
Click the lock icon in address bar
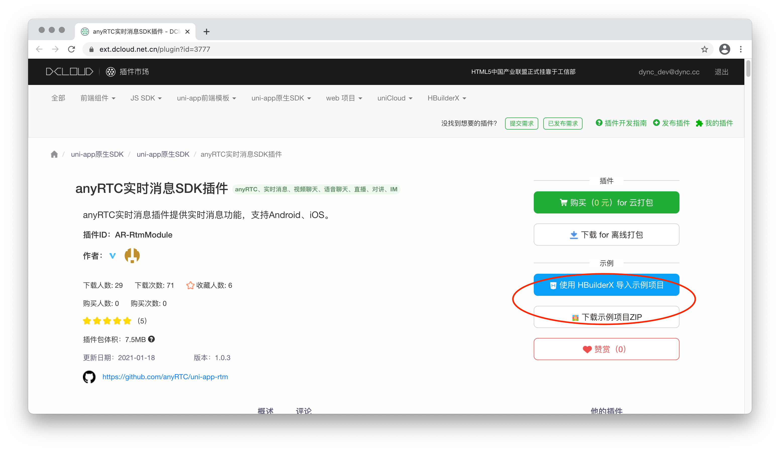click(91, 49)
